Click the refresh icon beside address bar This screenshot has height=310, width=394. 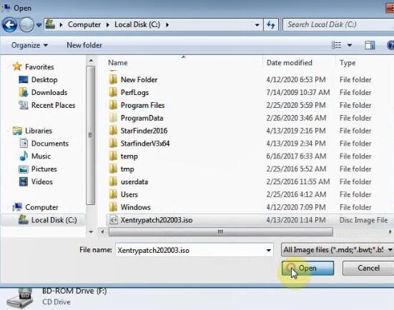tap(271, 24)
